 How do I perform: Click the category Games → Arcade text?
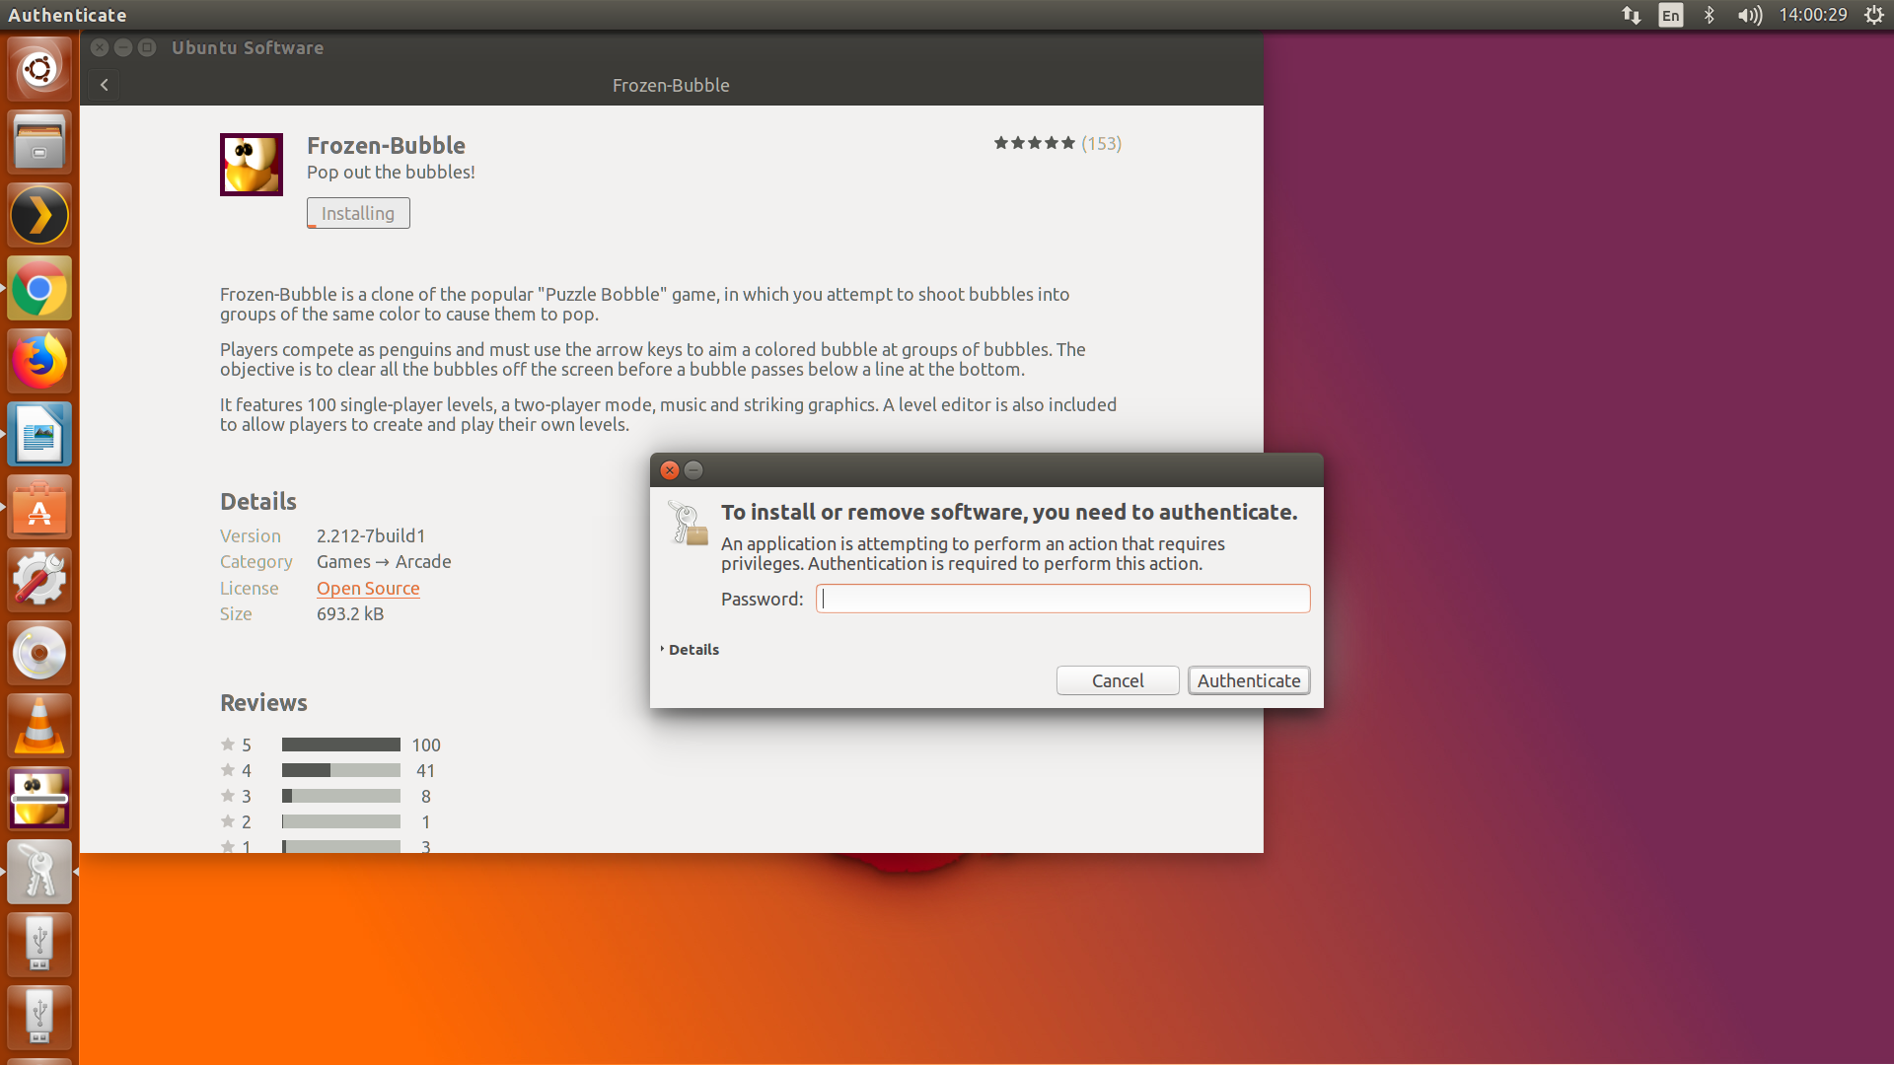tap(384, 561)
